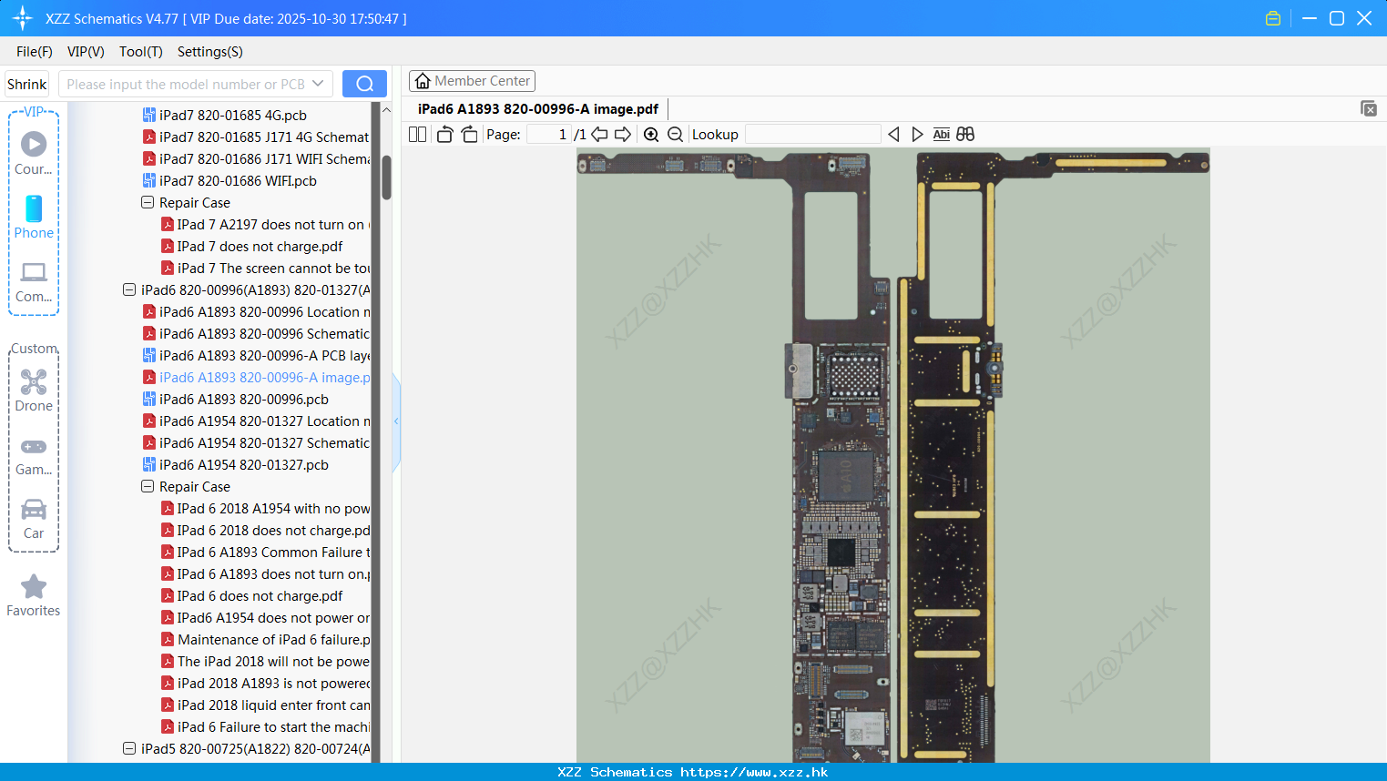
Task: Open iPad6 A1954 820-01327 Schematic
Action: (x=256, y=442)
